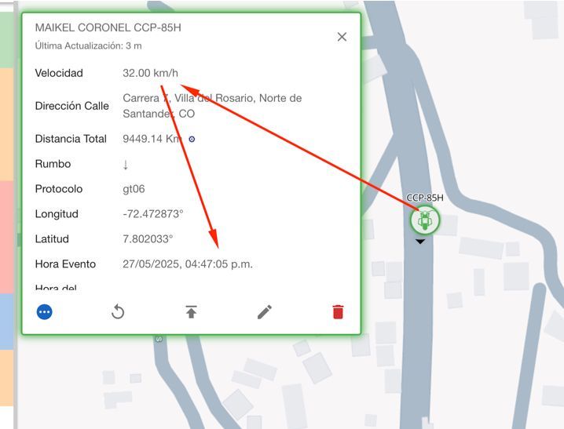Click the gear icon beside Distancia Total
The image size is (564, 429).
click(192, 139)
